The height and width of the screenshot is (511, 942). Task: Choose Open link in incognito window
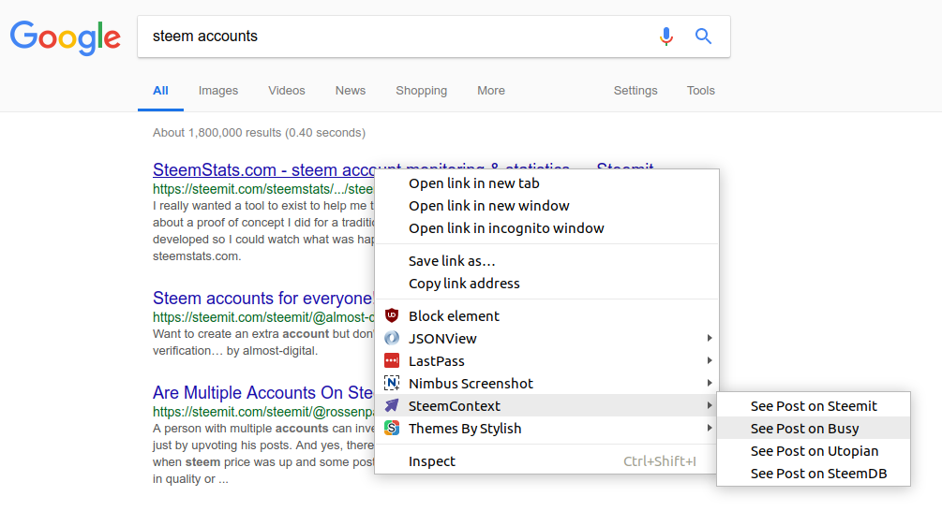coord(506,228)
